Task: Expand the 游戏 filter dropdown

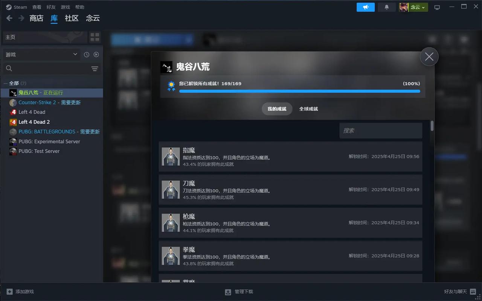Action: pos(41,55)
